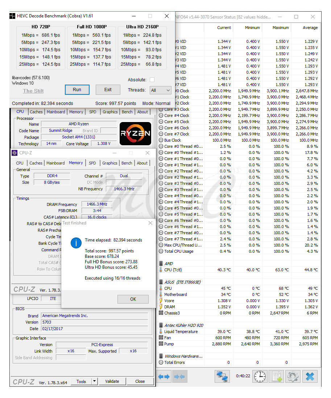Click the BIOS Version field 5703

95,322
